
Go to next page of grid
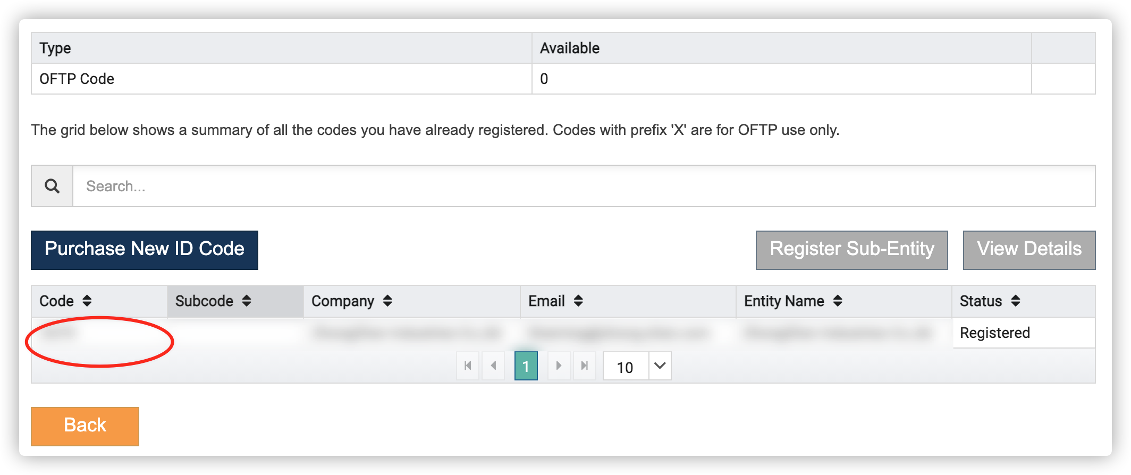559,366
